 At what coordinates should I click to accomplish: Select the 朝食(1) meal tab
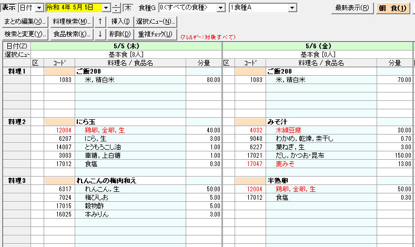coord(393,8)
